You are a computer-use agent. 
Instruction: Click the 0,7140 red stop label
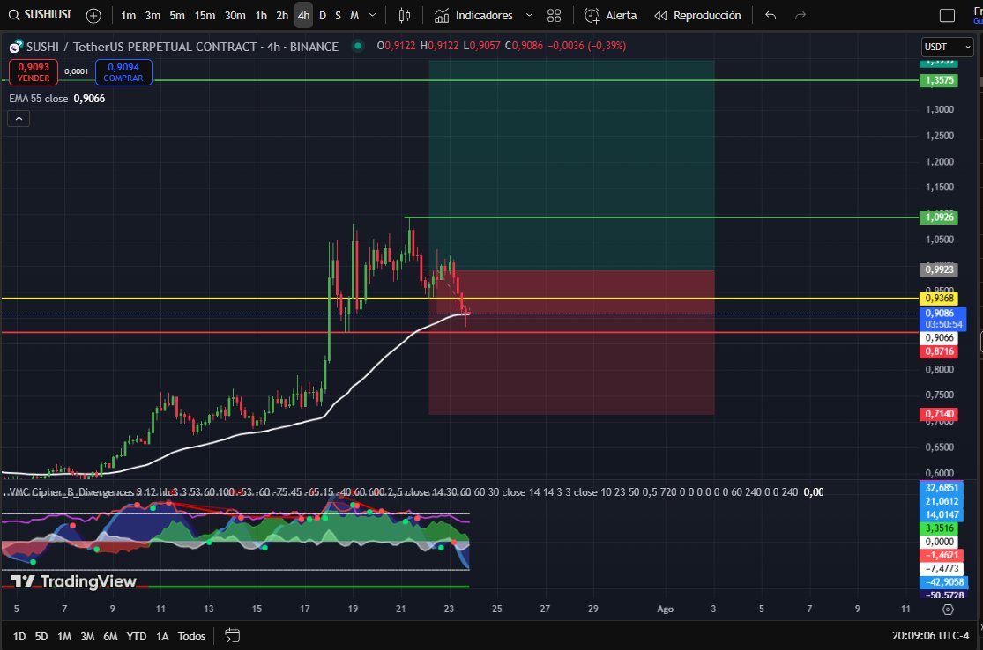939,414
